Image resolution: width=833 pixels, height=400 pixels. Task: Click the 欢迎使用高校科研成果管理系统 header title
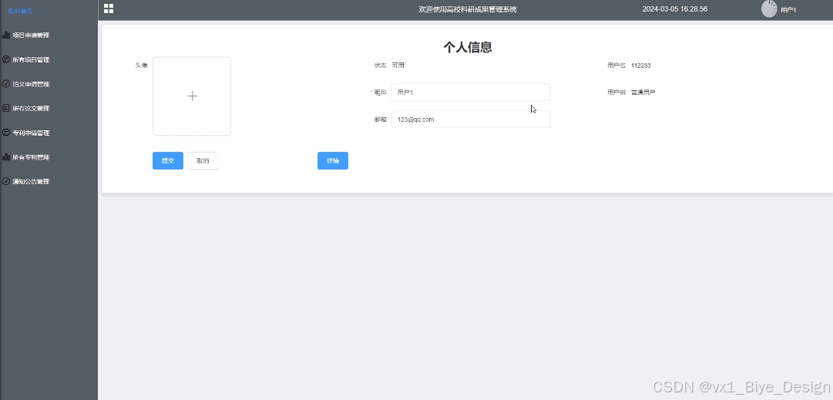[x=468, y=9]
